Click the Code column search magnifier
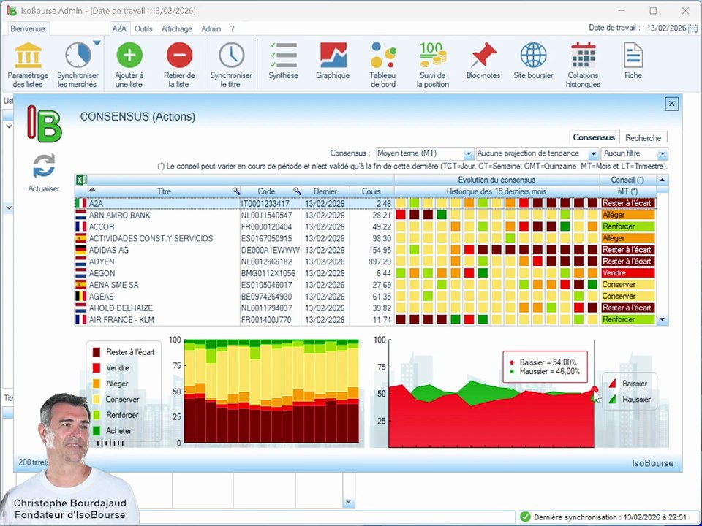The height and width of the screenshot is (526, 702). coord(297,191)
